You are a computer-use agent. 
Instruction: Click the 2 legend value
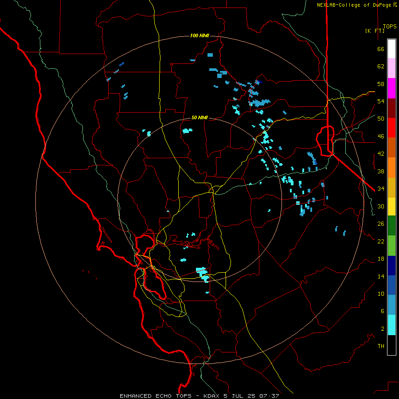[383, 329]
